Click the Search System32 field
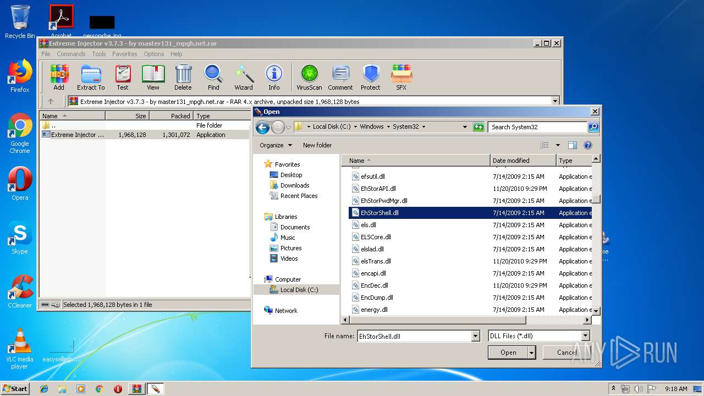This screenshot has width=704, height=396. pos(537,127)
